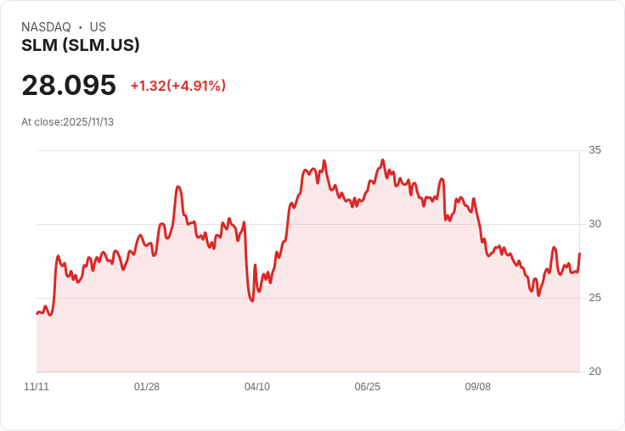Viewport: 625px width, 431px height.
Task: Click the 01/28 date axis label
Action: point(147,386)
